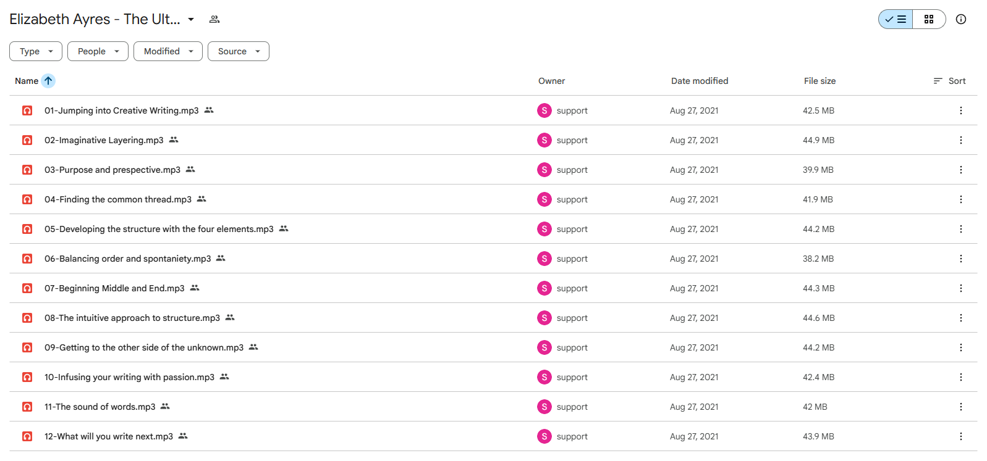Click the support owner avatar for 03-Purpose and prespective.mp3
987x461 pixels.
(x=544, y=170)
